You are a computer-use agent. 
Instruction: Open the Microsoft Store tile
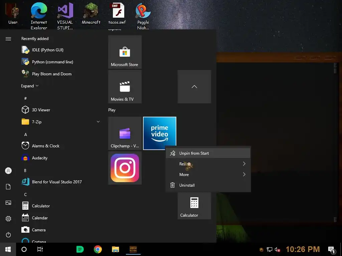pyautogui.click(x=125, y=52)
